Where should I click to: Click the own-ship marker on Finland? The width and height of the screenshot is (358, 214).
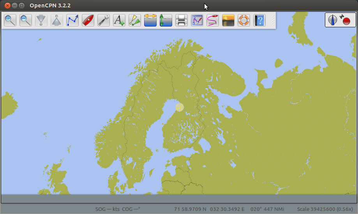180,107
